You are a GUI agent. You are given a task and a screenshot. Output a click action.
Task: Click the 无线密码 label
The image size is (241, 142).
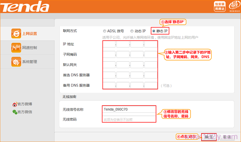70,119
